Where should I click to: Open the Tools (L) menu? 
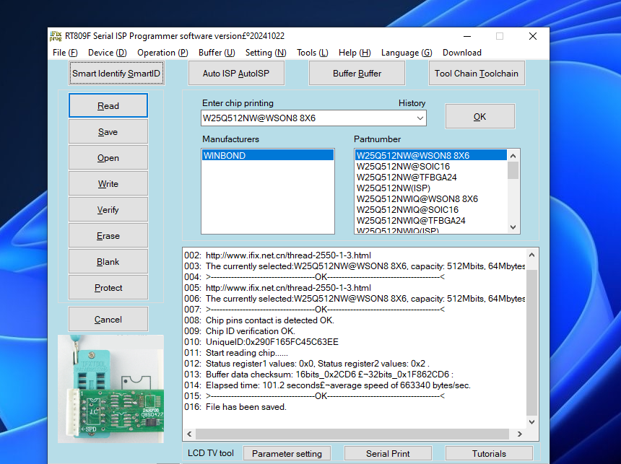313,53
